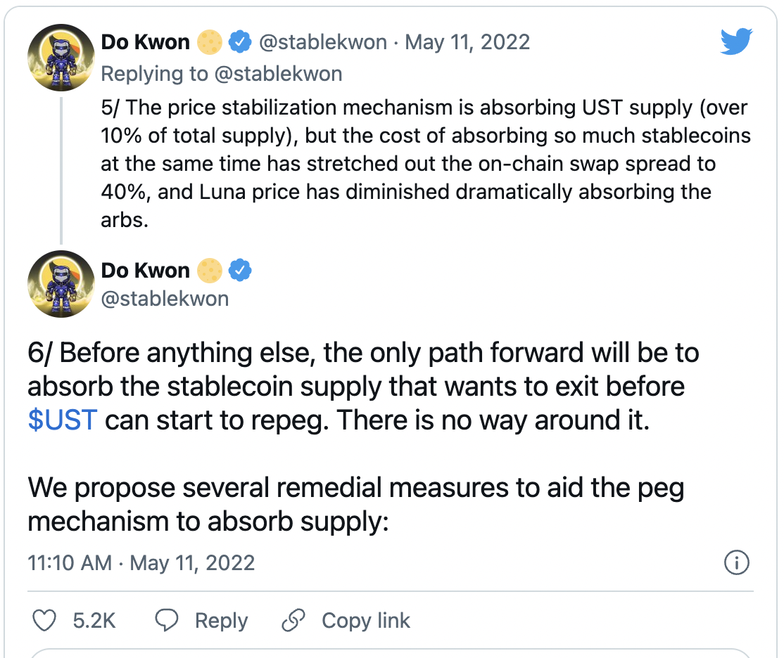
Task: Open @stablekwon handle under main author name
Action: tap(165, 299)
